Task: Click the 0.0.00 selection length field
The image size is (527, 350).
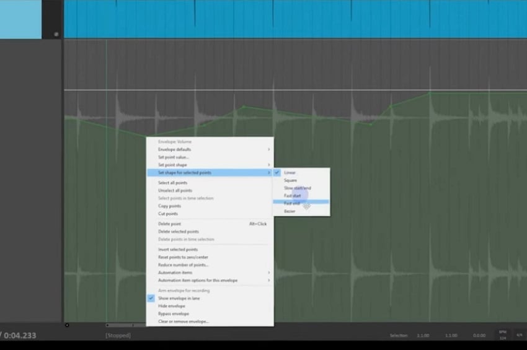Action: point(479,335)
